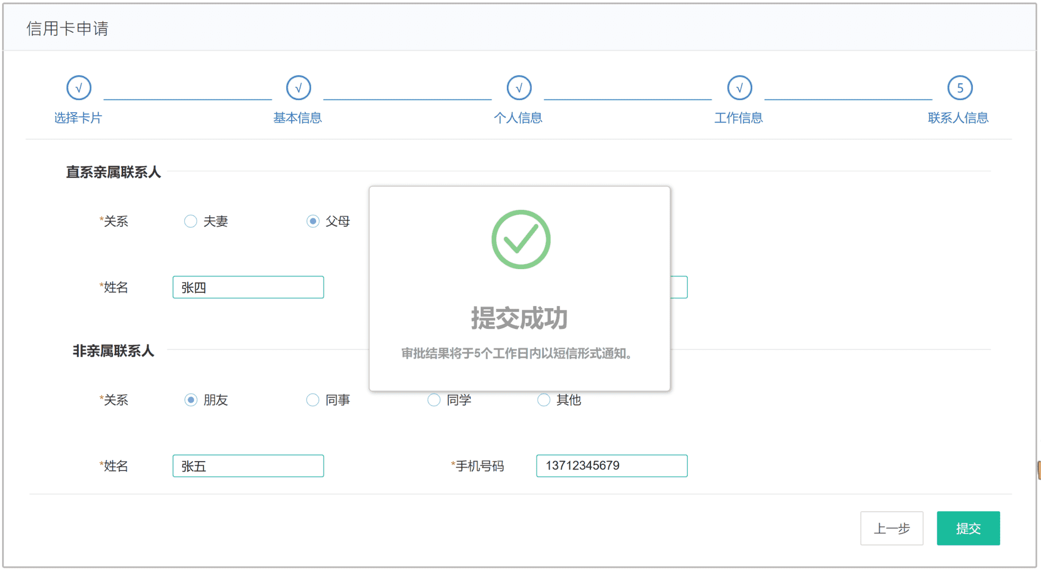1041x571 pixels.
Task: Select the 同学 relationship radio button
Action: click(434, 400)
